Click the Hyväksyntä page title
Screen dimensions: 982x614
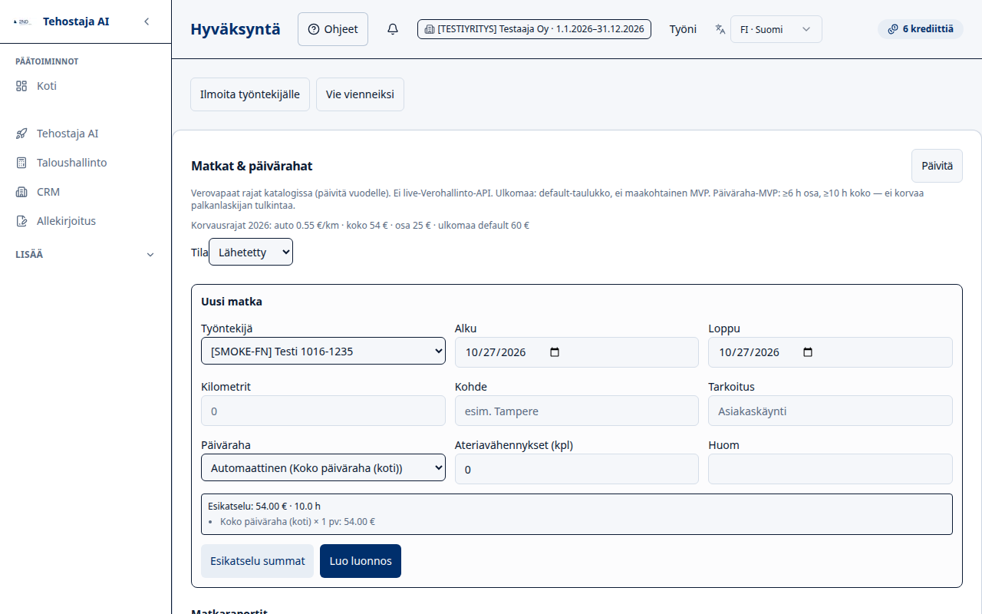pyautogui.click(x=236, y=29)
